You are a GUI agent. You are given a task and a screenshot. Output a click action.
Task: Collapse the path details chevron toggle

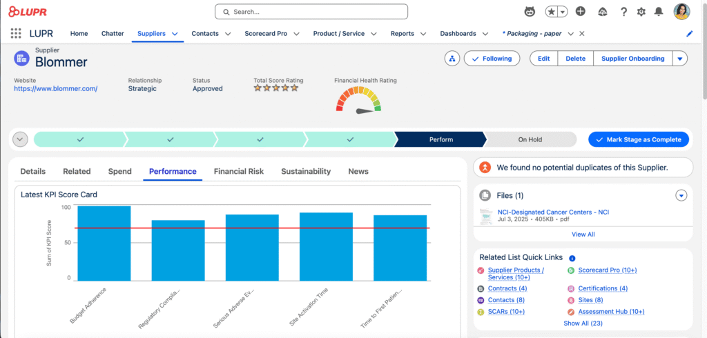tap(20, 139)
